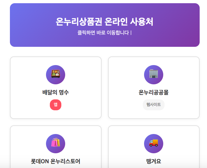Open the 롯데ON 온누리스토어 title link
The image size is (207, 168).
point(56,161)
